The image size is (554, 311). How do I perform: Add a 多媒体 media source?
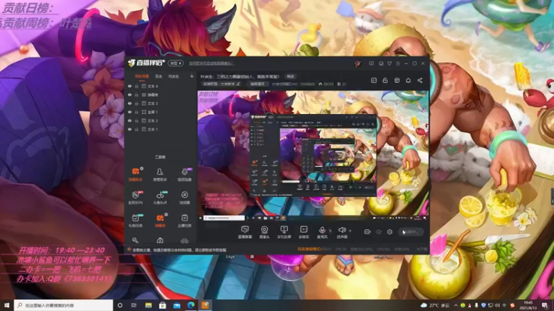[x=303, y=232]
